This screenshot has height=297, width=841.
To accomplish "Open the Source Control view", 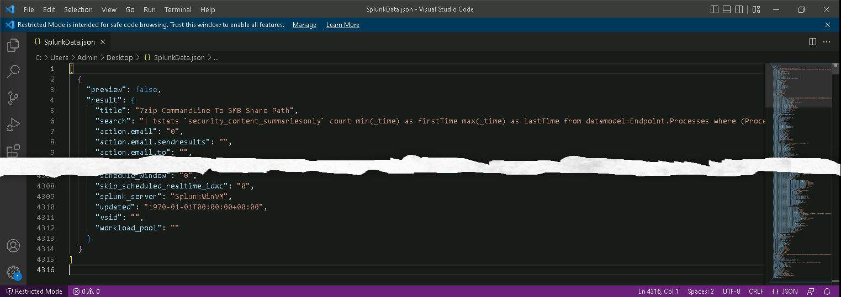I will click(13, 98).
